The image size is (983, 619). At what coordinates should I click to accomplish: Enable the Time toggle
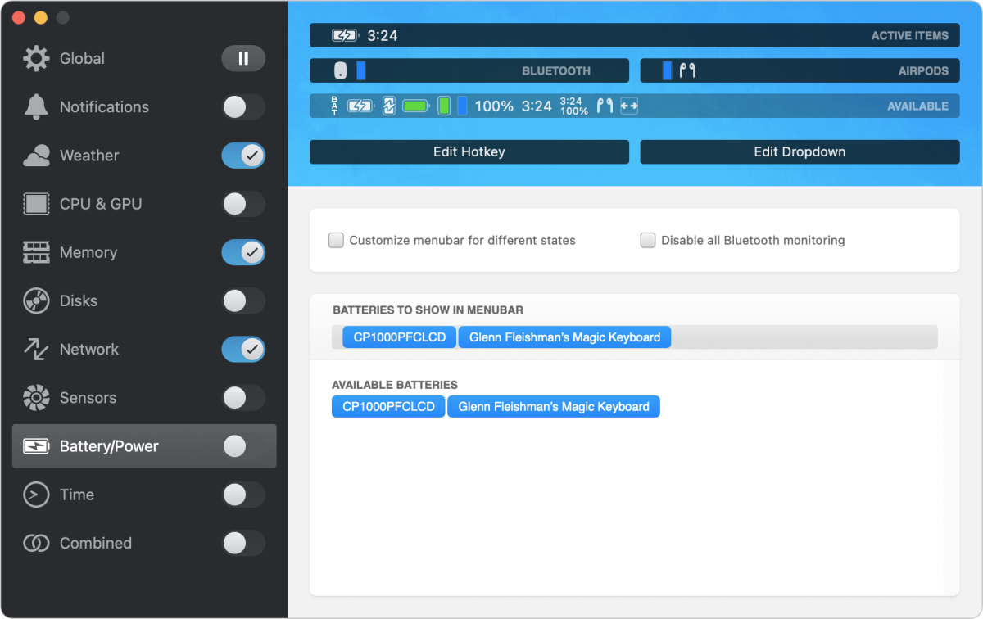click(x=243, y=495)
